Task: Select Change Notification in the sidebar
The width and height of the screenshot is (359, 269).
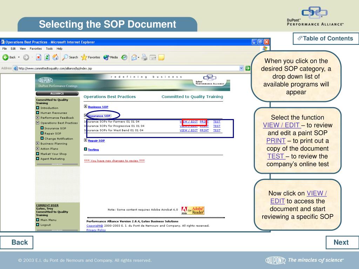Action: click(59, 139)
